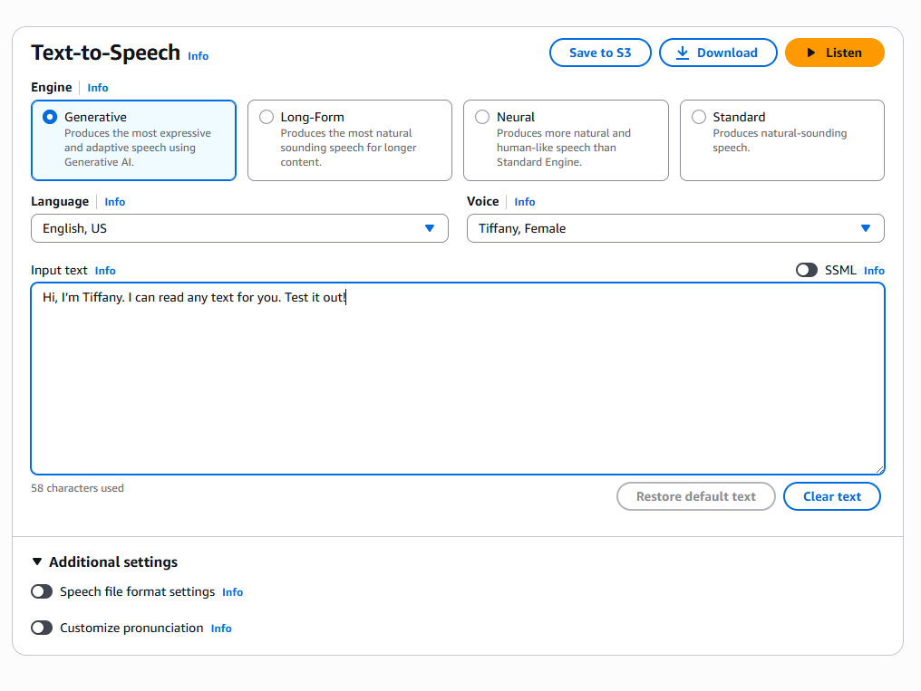Click the Download button

(x=718, y=53)
